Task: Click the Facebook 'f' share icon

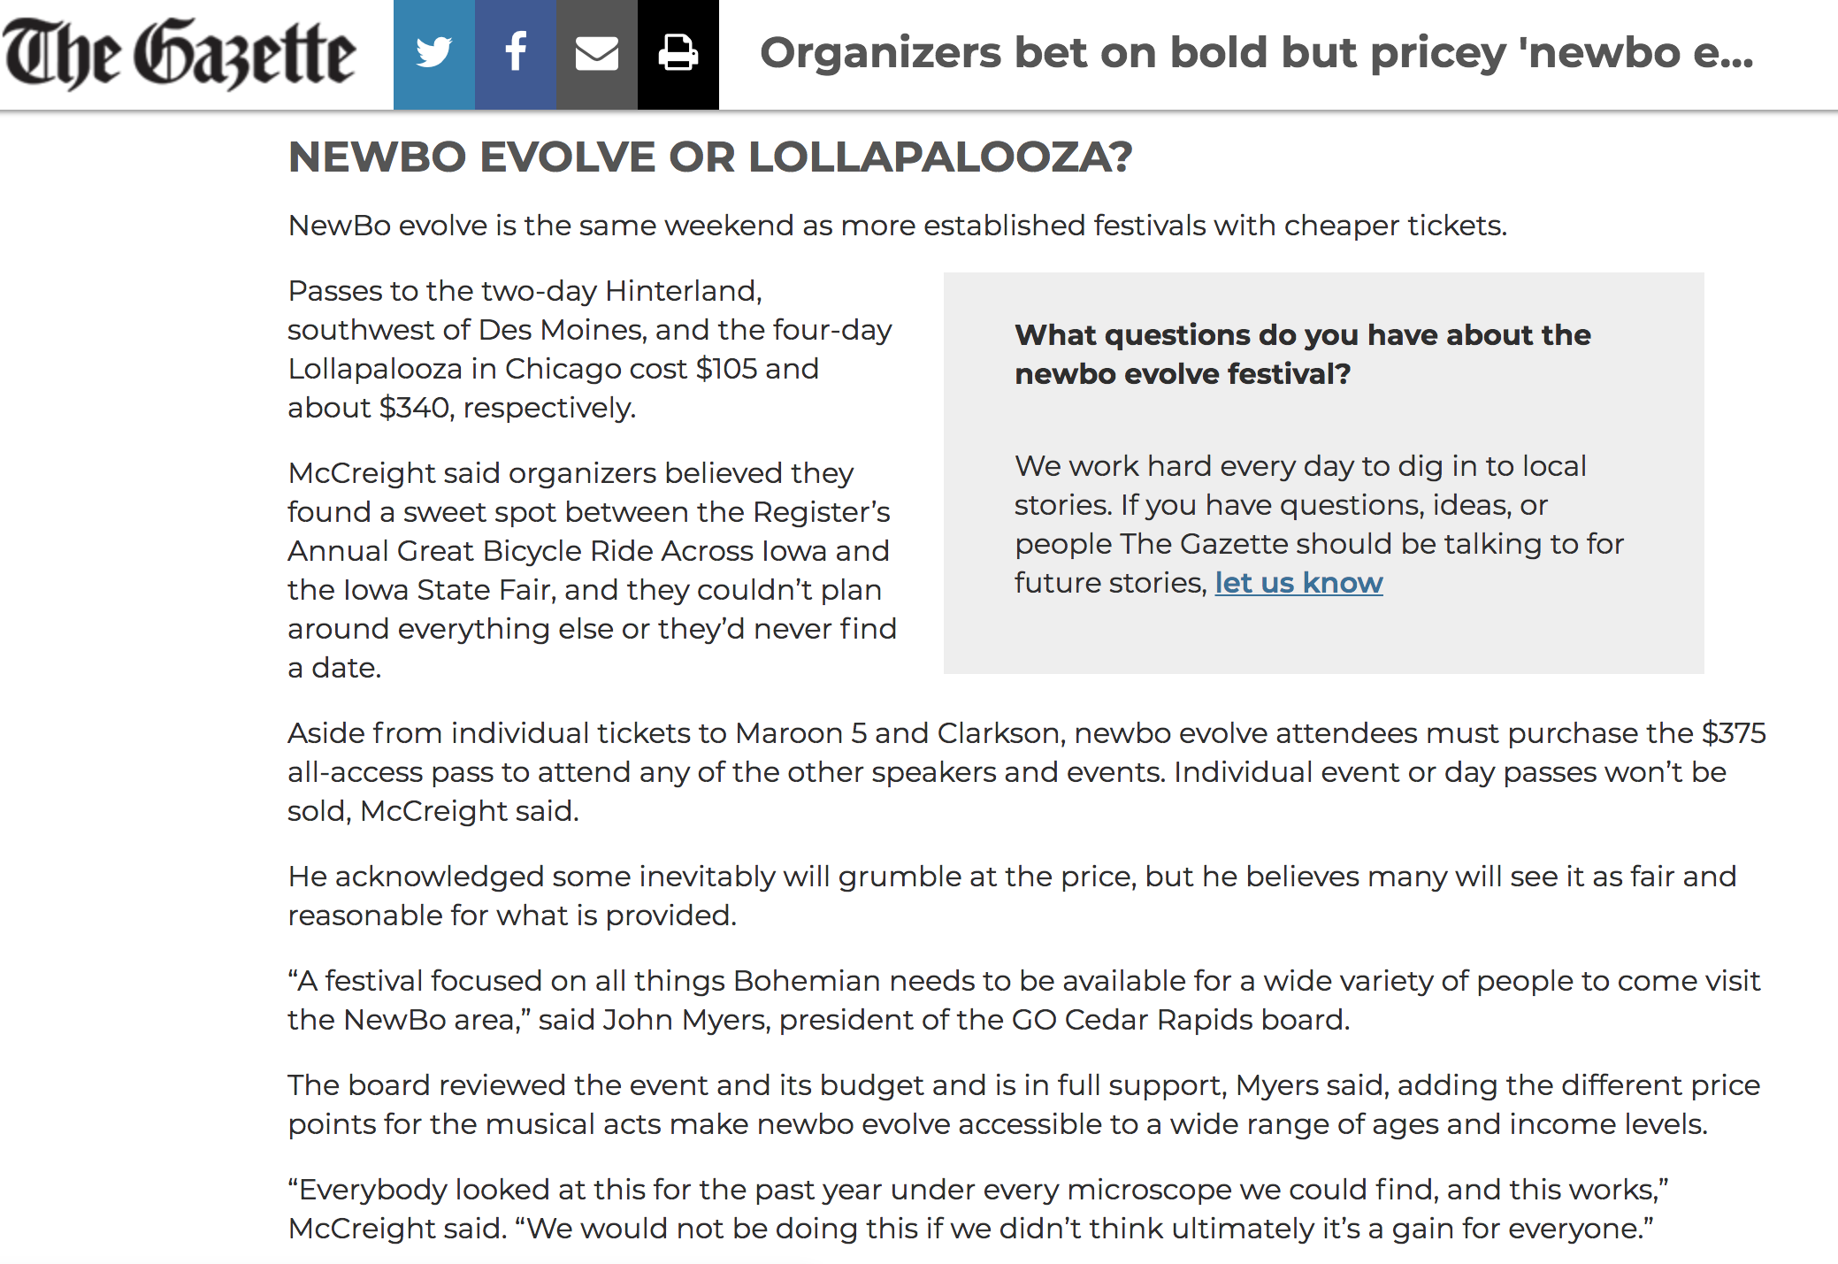Action: 516,52
